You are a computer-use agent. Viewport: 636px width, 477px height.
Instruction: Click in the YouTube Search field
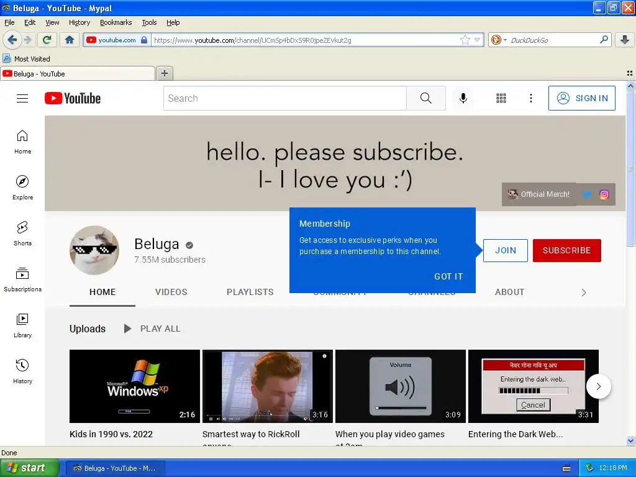pos(284,98)
